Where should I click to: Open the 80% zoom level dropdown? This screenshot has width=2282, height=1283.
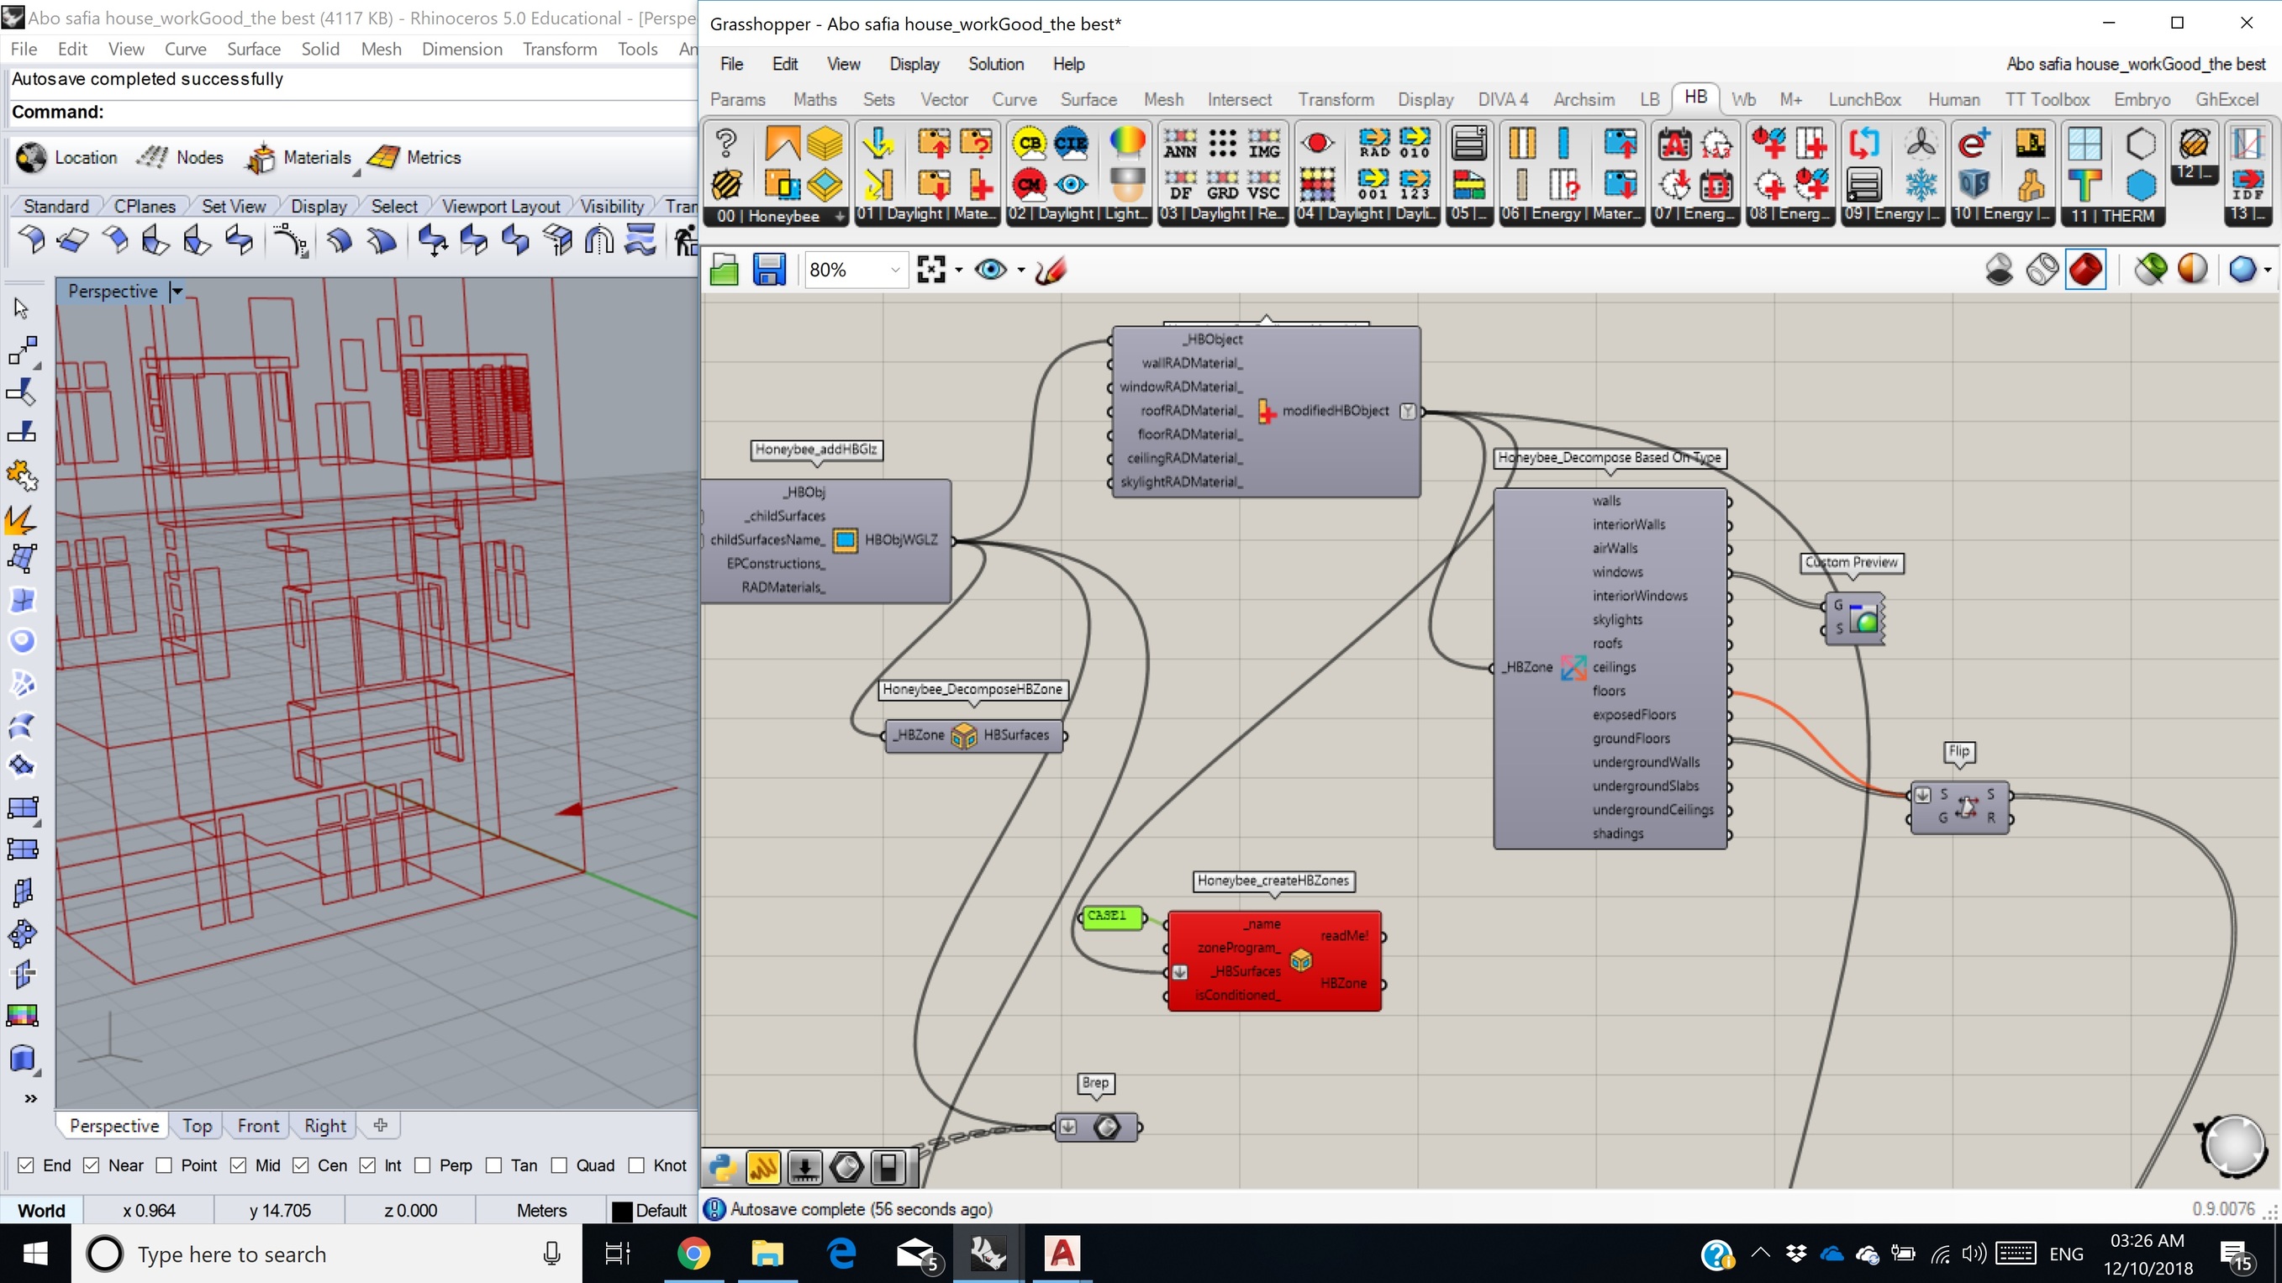[x=894, y=270]
